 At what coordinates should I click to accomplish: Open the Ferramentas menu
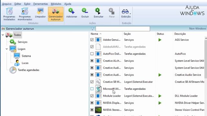point(40,4)
